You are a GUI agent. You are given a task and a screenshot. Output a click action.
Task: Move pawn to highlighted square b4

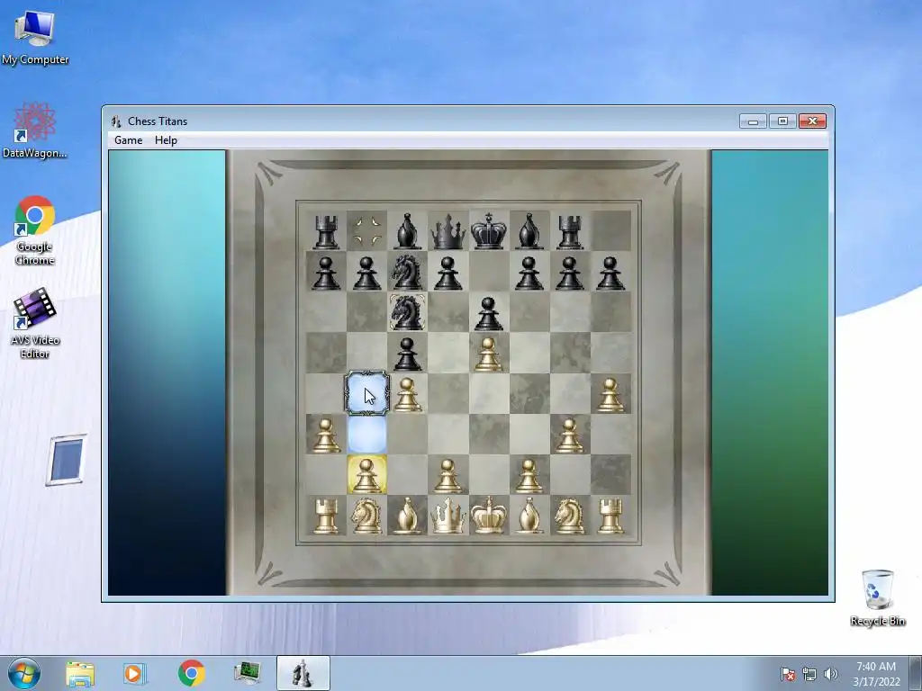click(x=367, y=393)
